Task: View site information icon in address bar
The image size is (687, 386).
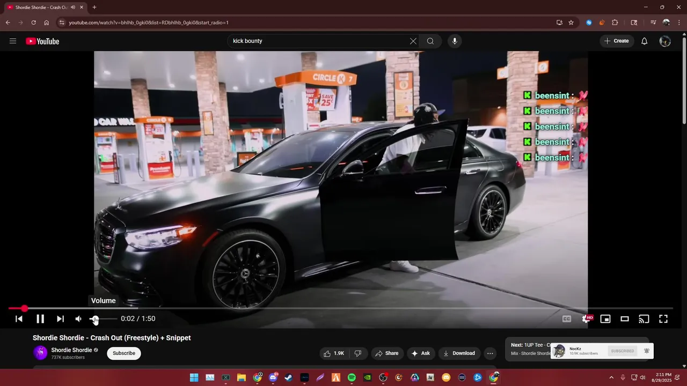Action: tap(62, 23)
